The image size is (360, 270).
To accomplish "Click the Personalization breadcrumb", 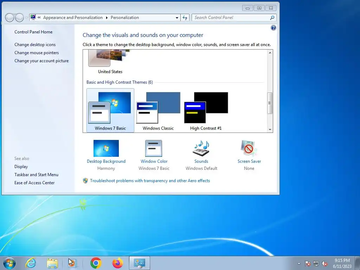I will point(125,18).
